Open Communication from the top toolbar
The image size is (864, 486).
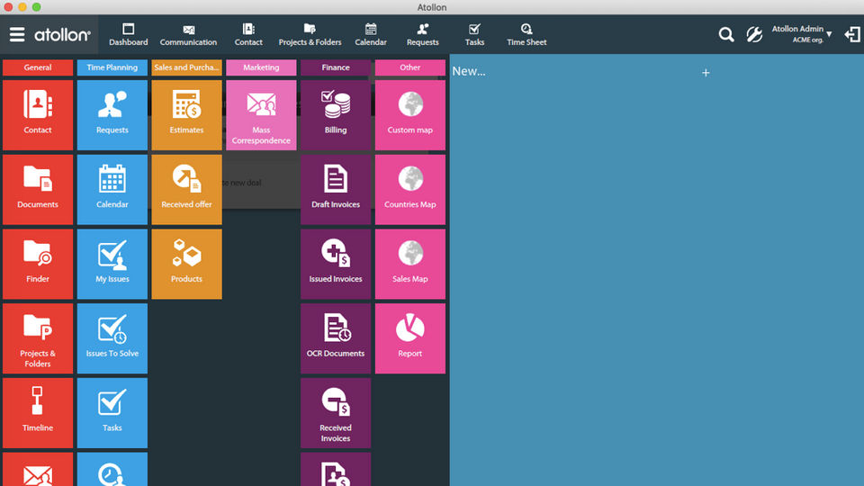[x=188, y=35]
